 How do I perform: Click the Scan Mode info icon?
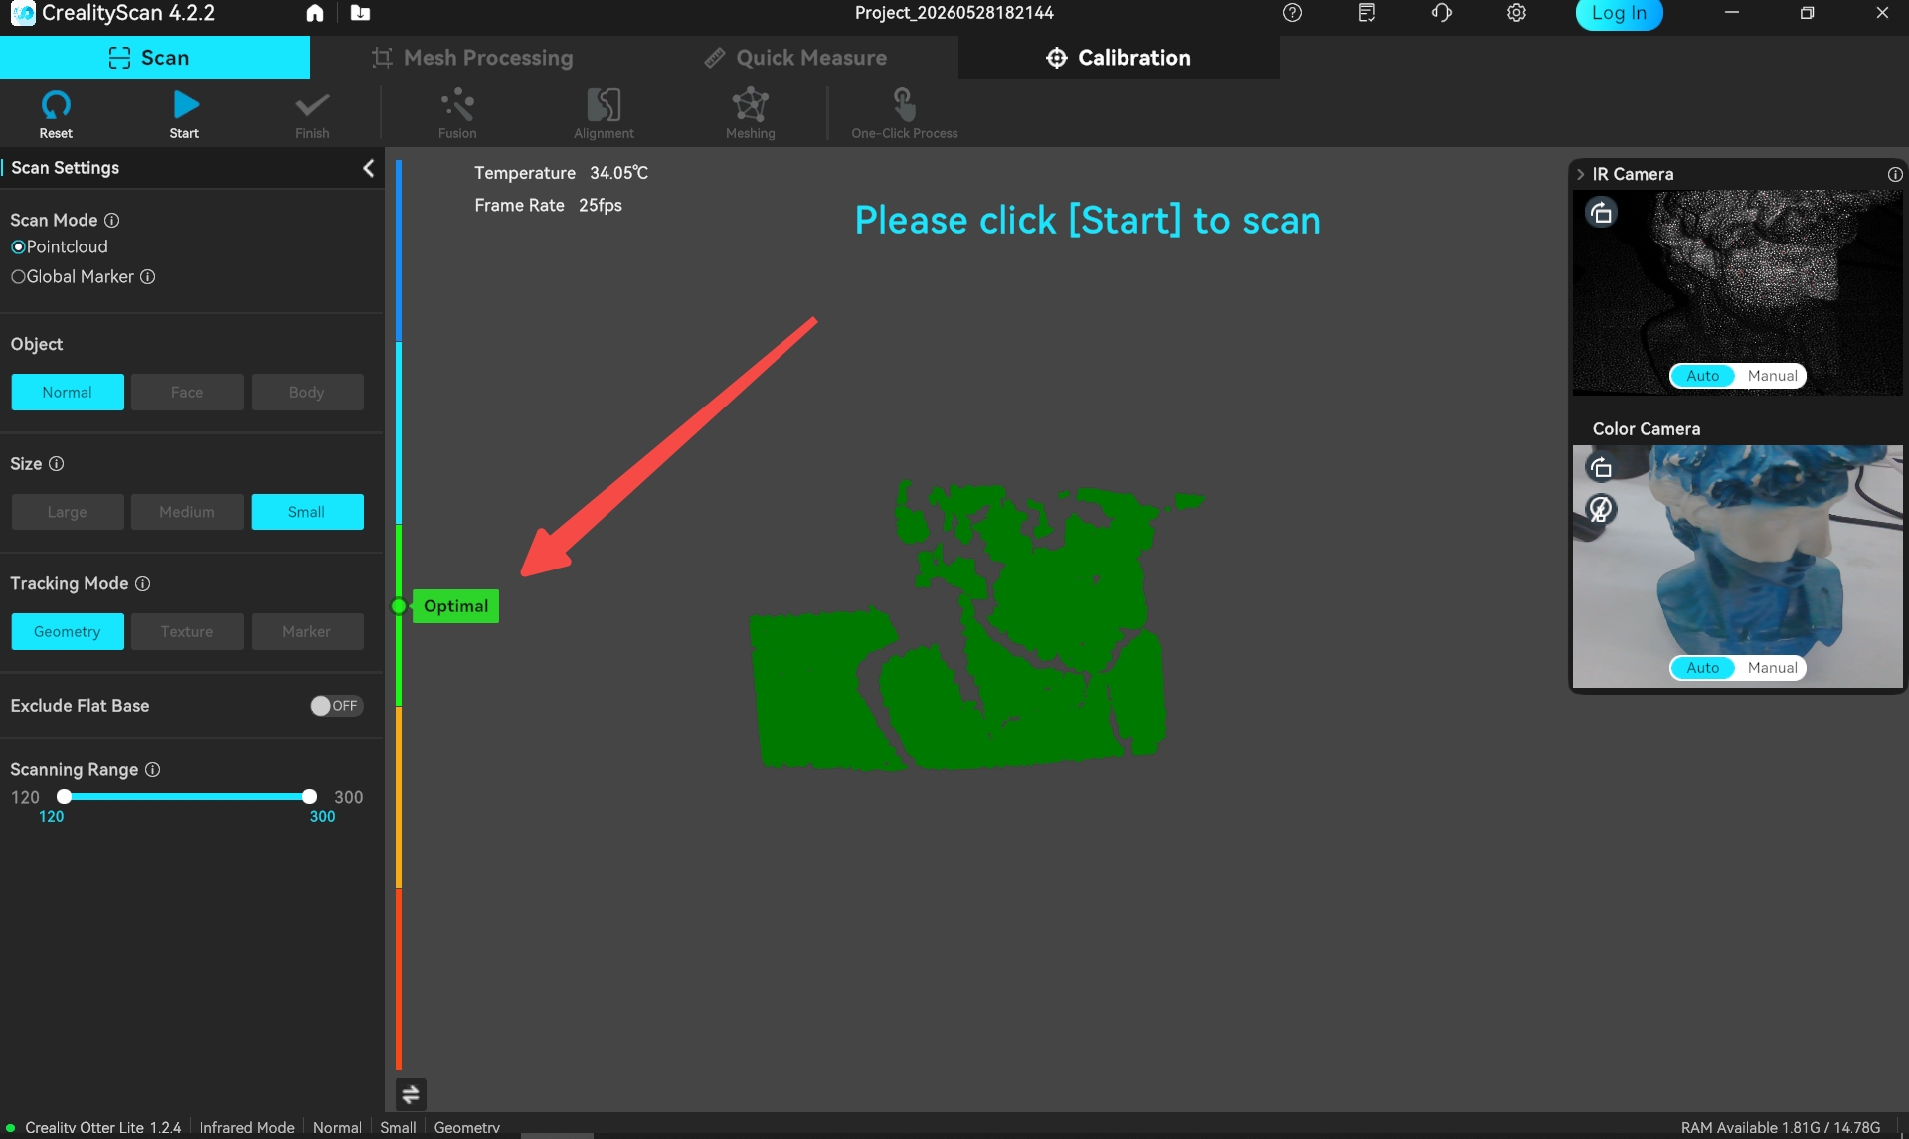[112, 220]
